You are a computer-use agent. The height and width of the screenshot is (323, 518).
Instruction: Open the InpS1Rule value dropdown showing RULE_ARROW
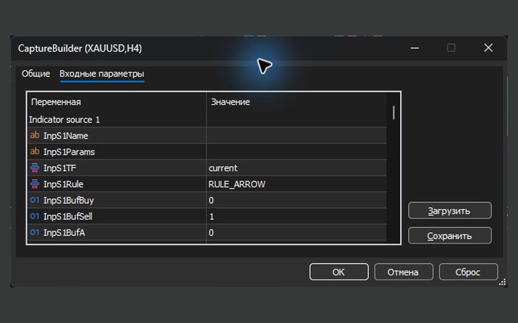point(296,184)
